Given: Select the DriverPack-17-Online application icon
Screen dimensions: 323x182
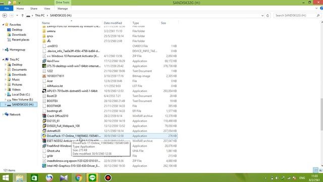Looking at the screenshot, I should pos(44,136).
